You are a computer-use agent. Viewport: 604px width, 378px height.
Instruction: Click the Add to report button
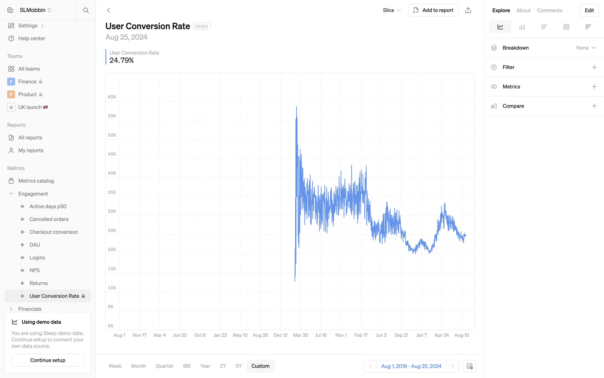pos(433,10)
